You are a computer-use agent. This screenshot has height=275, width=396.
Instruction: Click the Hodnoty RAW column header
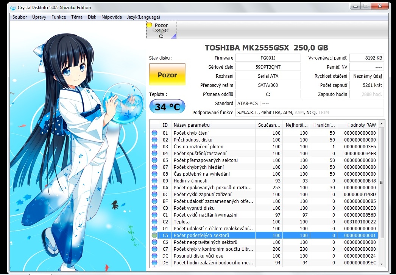click(358, 125)
